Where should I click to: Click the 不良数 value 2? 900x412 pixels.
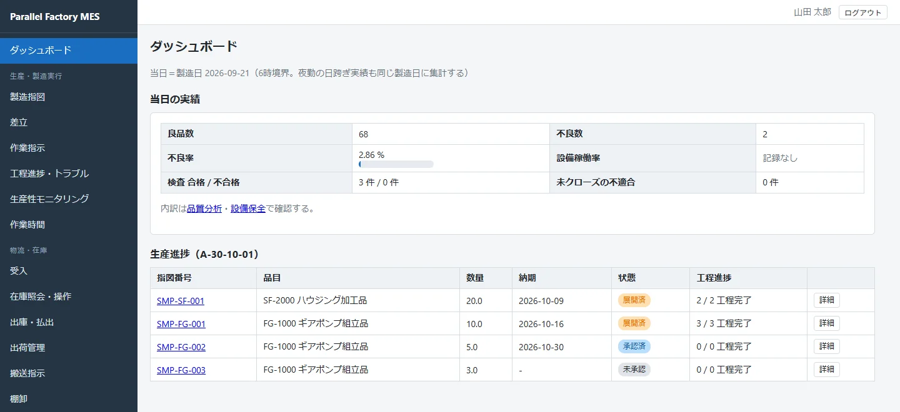[765, 134]
